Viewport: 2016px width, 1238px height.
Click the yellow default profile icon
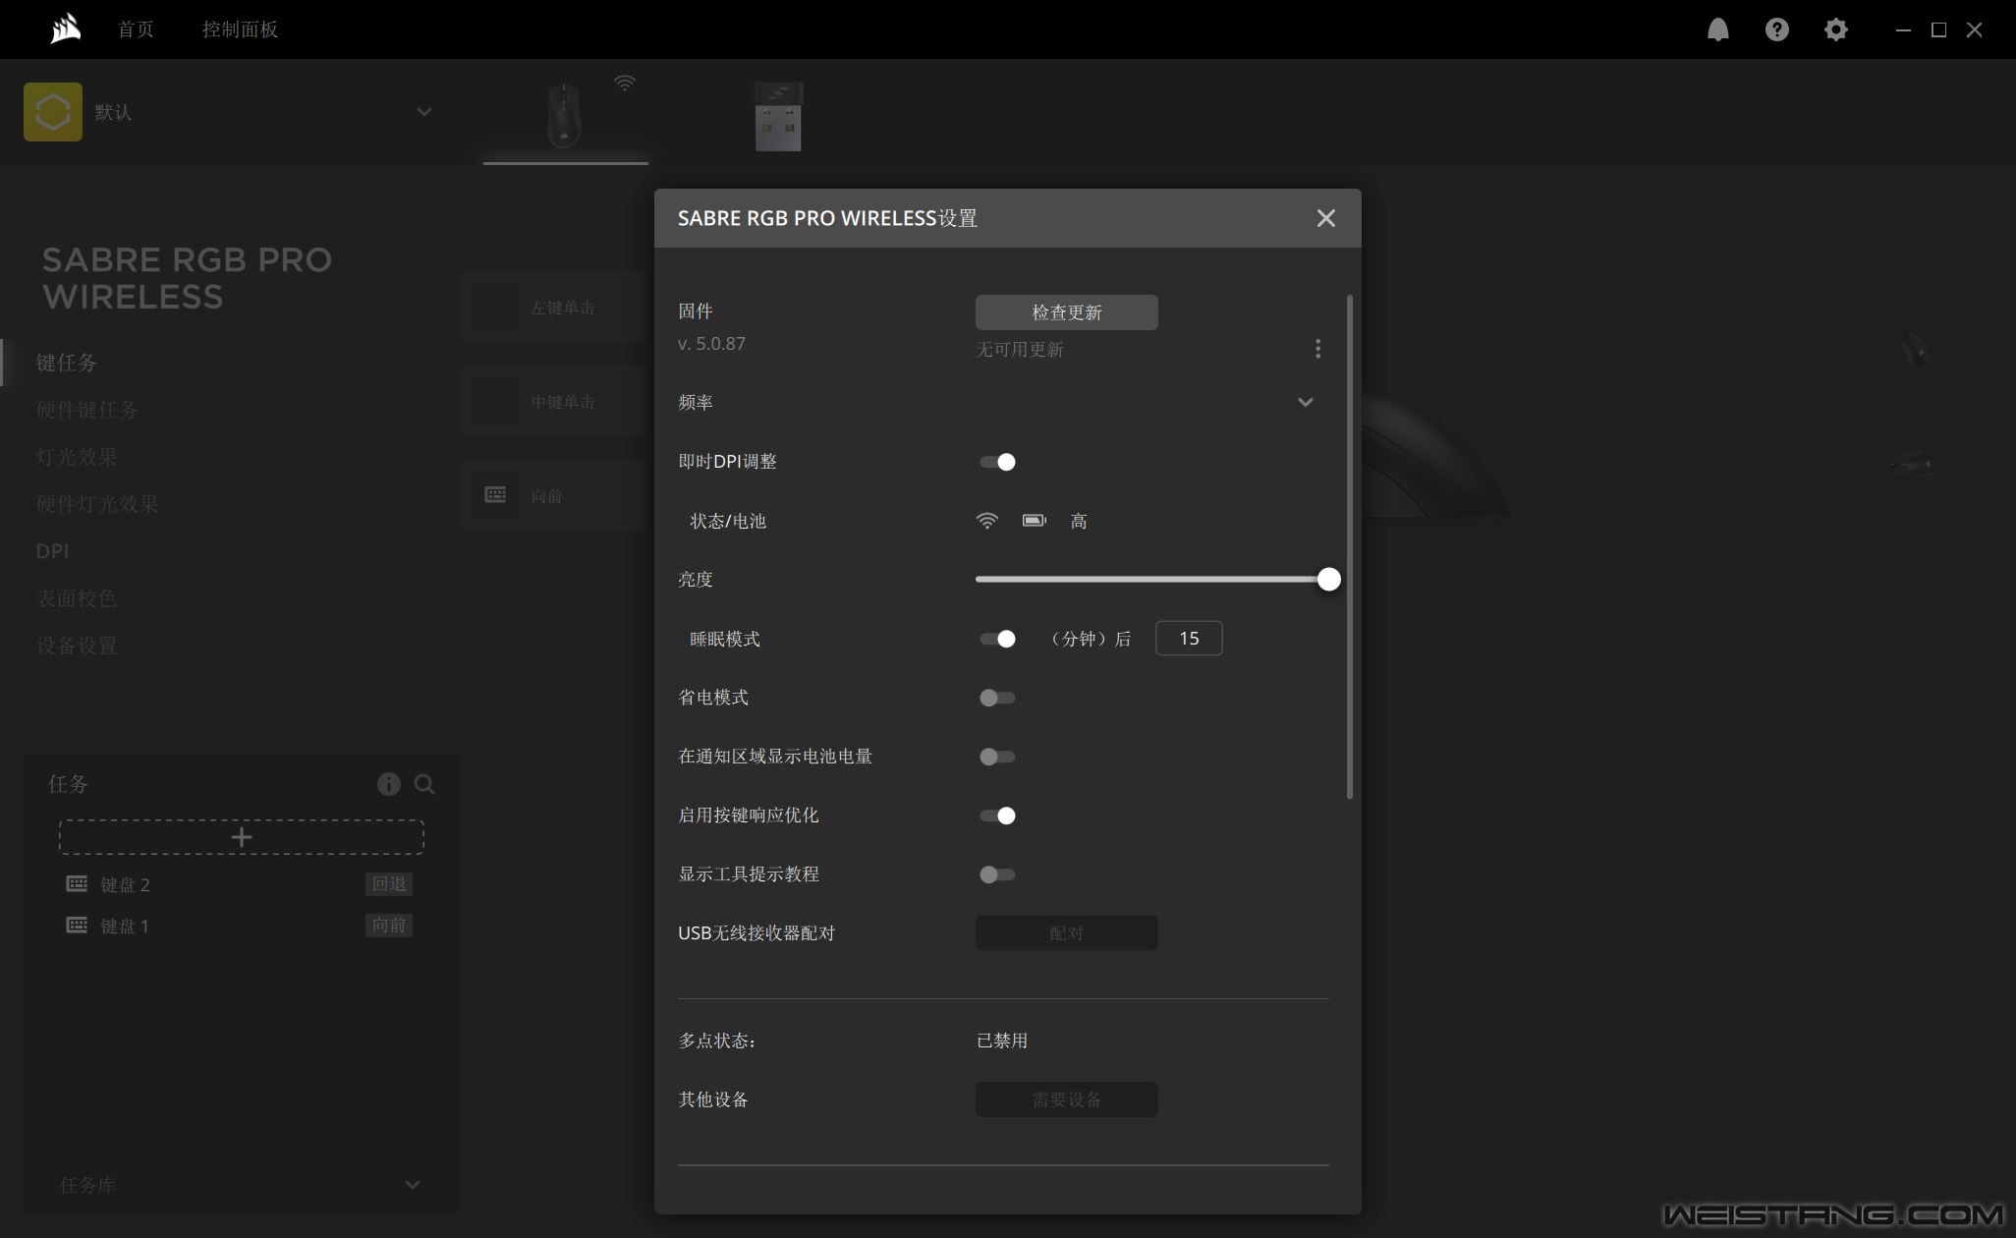53,112
